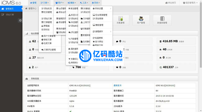Viewport: 202px width, 112px height.
Task: Click the 27 推送分类 stat
Action: point(46,57)
